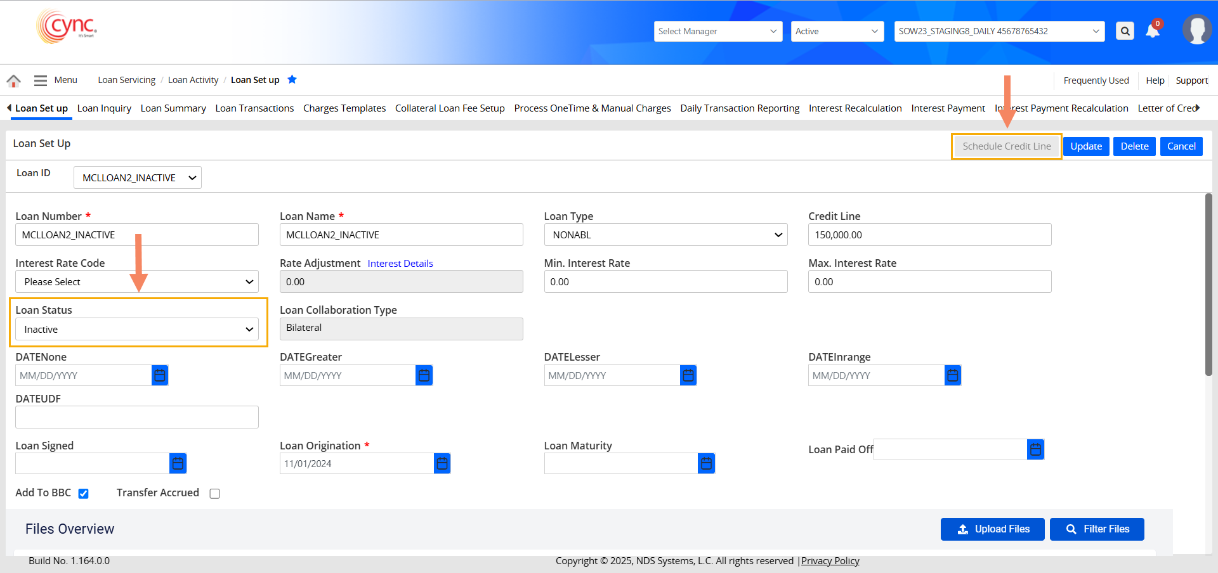Screen dimensions: 1218x573
Task: Expand the Loan Type dropdown
Action: pyautogui.click(x=665, y=235)
